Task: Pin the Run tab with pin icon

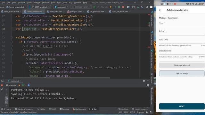Action: coord(2,89)
